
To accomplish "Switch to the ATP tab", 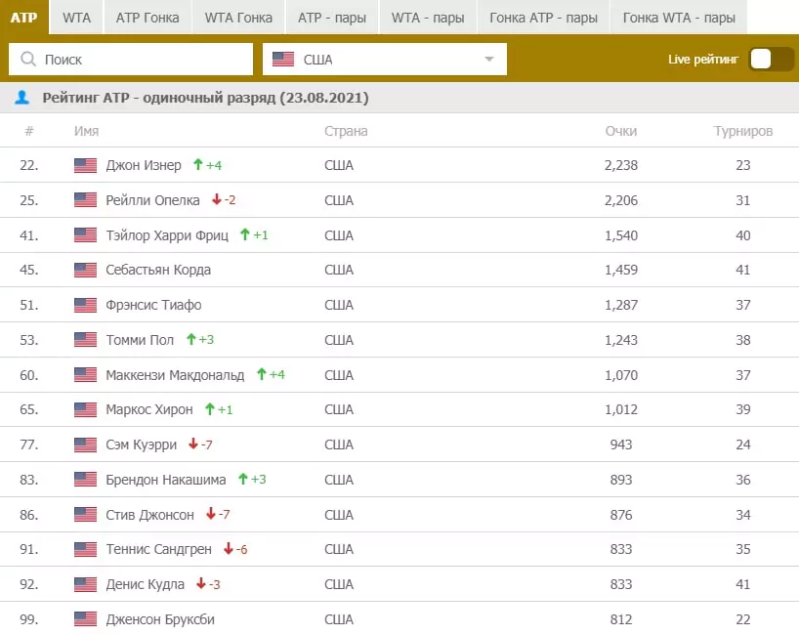I will (x=24, y=18).
